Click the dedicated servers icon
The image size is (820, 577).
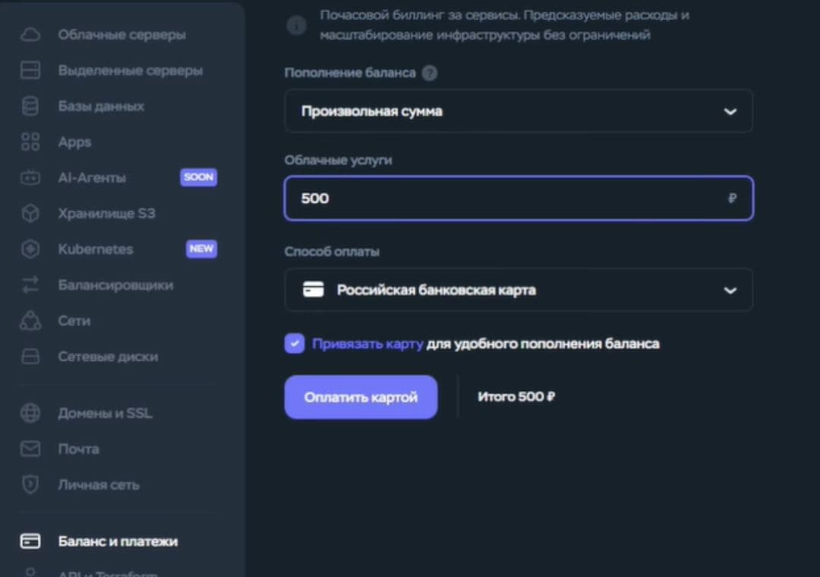(30, 71)
